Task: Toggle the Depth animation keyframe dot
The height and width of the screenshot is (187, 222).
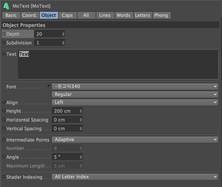Action: 4,34
